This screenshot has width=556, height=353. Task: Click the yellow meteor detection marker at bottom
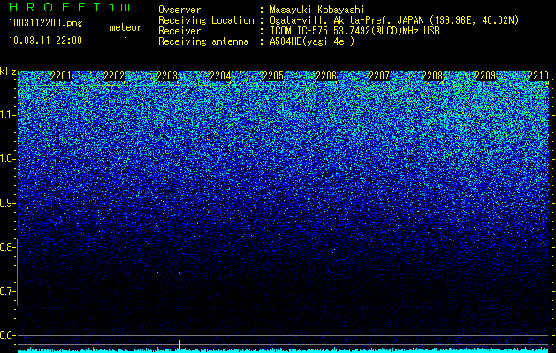click(179, 346)
